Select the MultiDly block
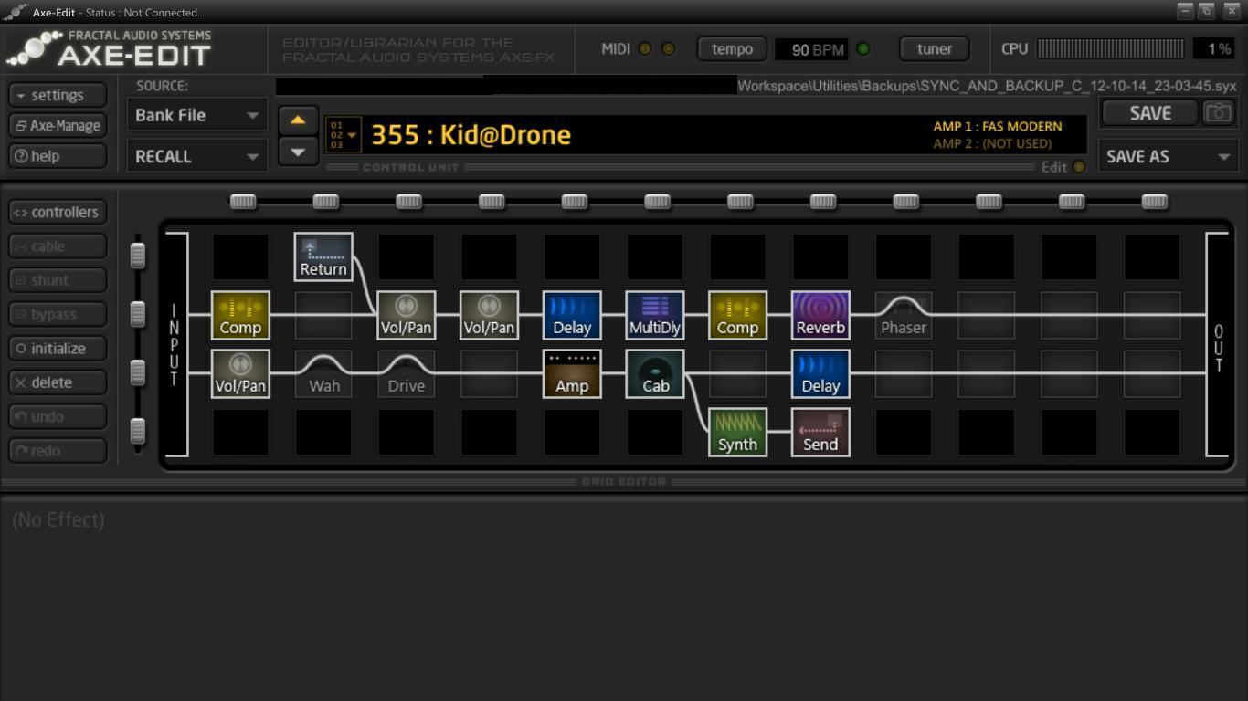This screenshot has height=701, width=1248. click(x=655, y=315)
